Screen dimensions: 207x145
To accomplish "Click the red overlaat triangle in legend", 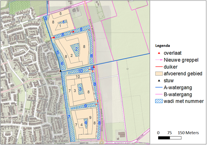I will (159, 53).
